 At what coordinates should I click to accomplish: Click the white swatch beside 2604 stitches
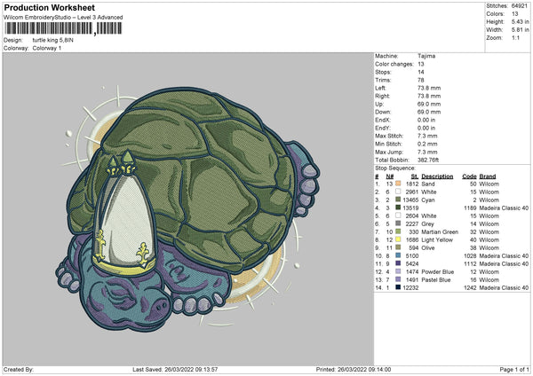pos(398,215)
